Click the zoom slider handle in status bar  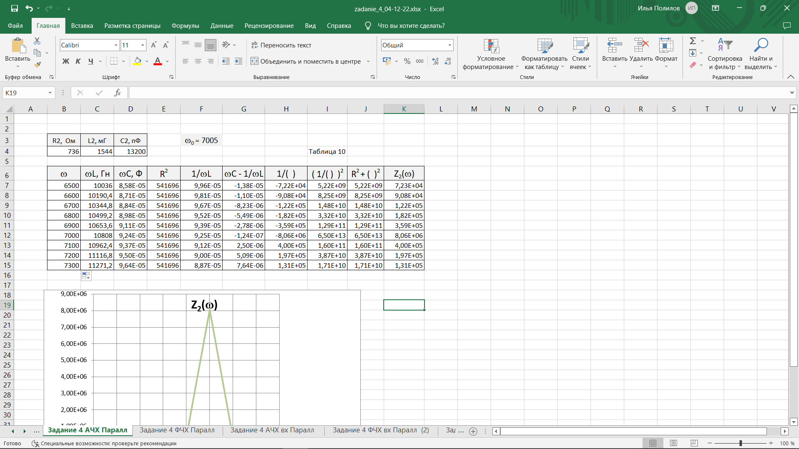740,443
